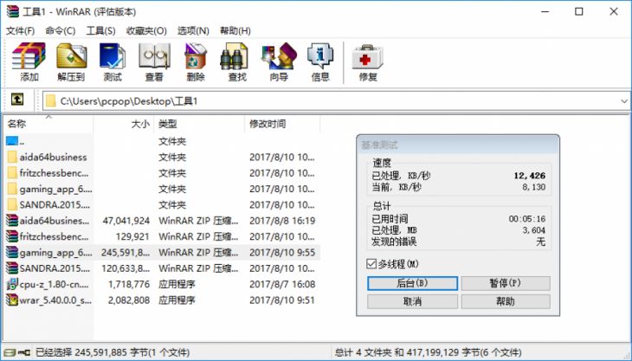Toggle the 多线程(M) multithreading checkbox
632x361 pixels.
[371, 263]
